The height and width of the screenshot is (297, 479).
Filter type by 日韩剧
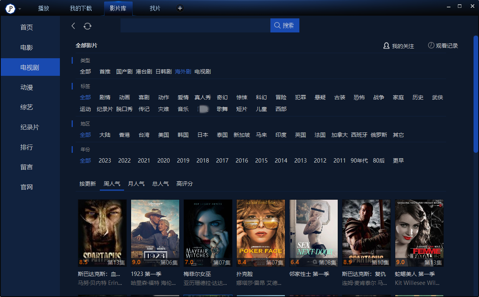(x=164, y=72)
